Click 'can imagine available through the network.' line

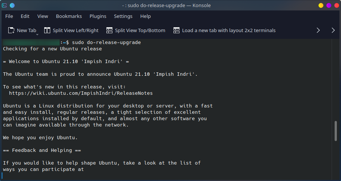(66, 125)
